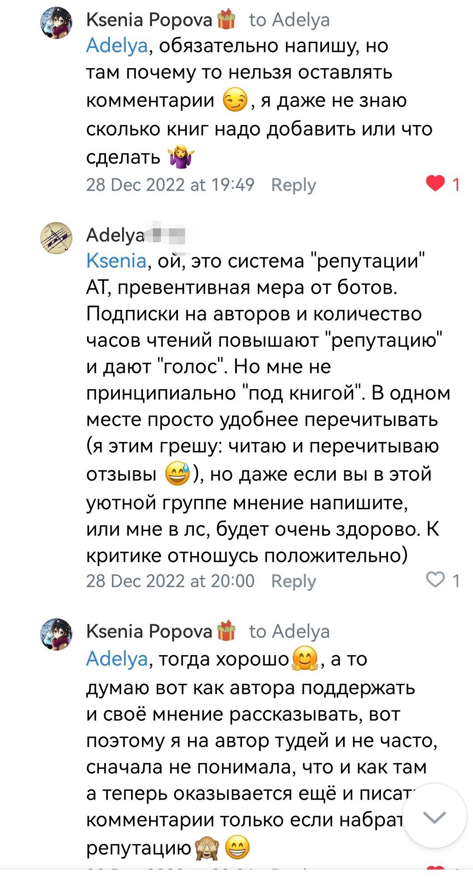The width and height of the screenshot is (473, 878).
Task: Open Ksenia Popova's avatar on third comment
Action: [x=56, y=634]
